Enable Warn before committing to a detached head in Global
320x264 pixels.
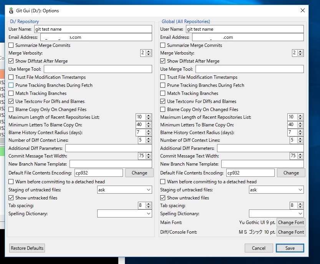(x=162, y=182)
